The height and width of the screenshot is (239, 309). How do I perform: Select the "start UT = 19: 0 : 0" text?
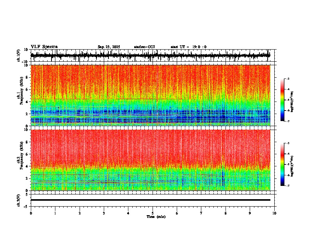188,47
